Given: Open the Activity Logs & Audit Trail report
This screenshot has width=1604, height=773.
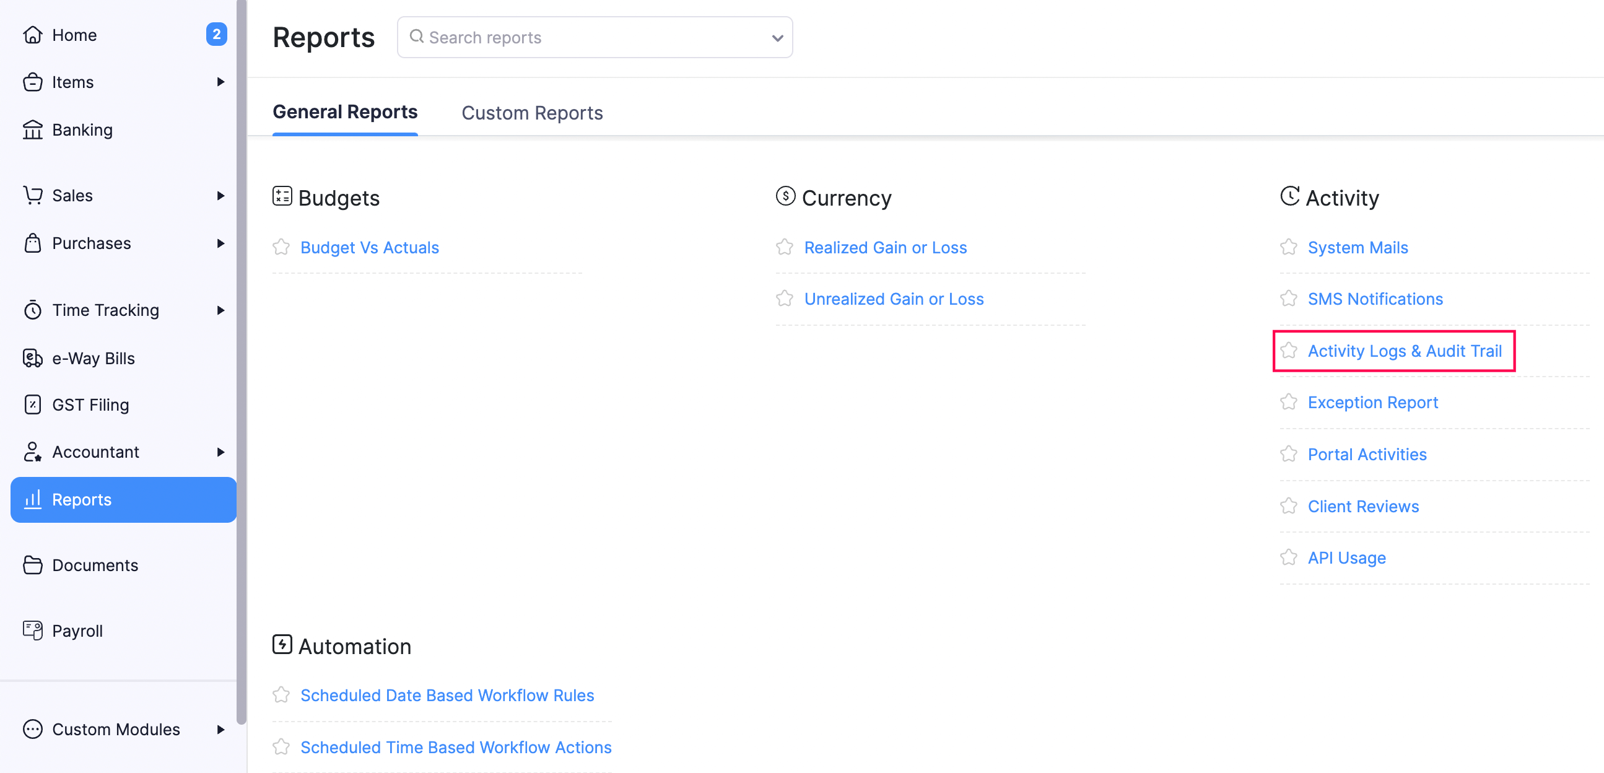Looking at the screenshot, I should click(x=1405, y=351).
